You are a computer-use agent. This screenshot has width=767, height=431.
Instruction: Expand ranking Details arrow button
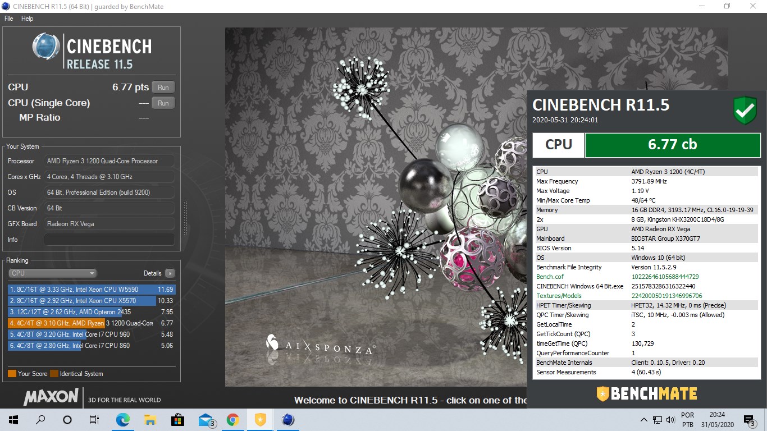pyautogui.click(x=170, y=273)
